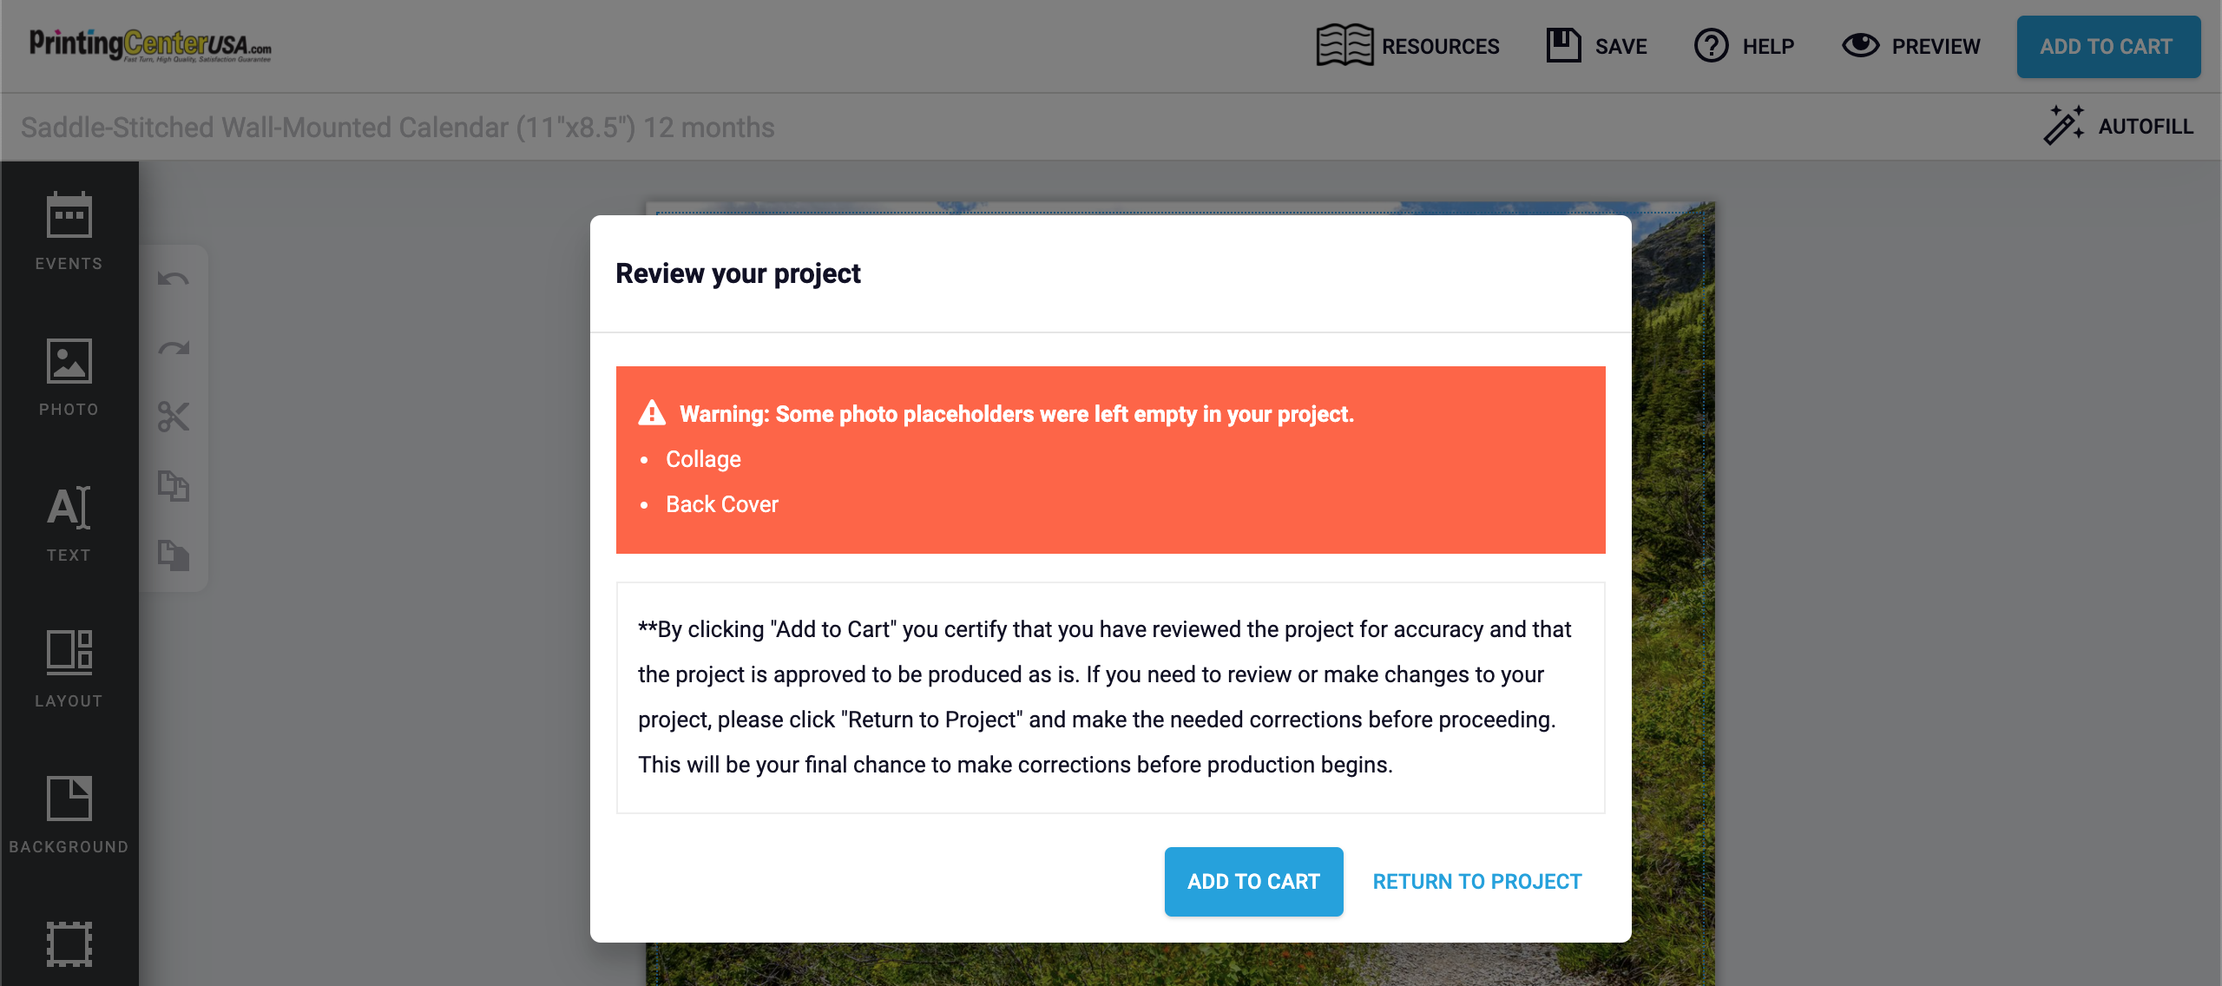
Task: Click the Cut scissors icon
Action: click(x=173, y=417)
